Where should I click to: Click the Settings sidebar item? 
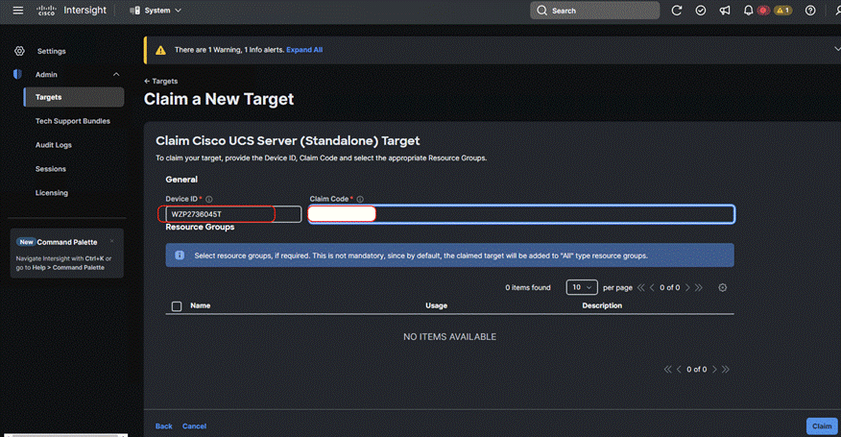[52, 51]
